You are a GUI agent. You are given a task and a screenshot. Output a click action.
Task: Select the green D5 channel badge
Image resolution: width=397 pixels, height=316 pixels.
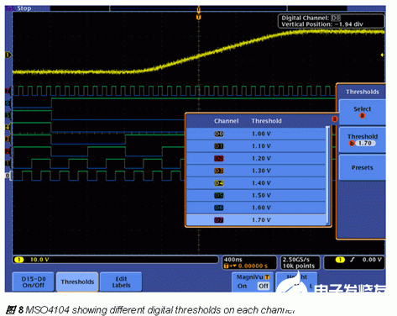(x=219, y=196)
